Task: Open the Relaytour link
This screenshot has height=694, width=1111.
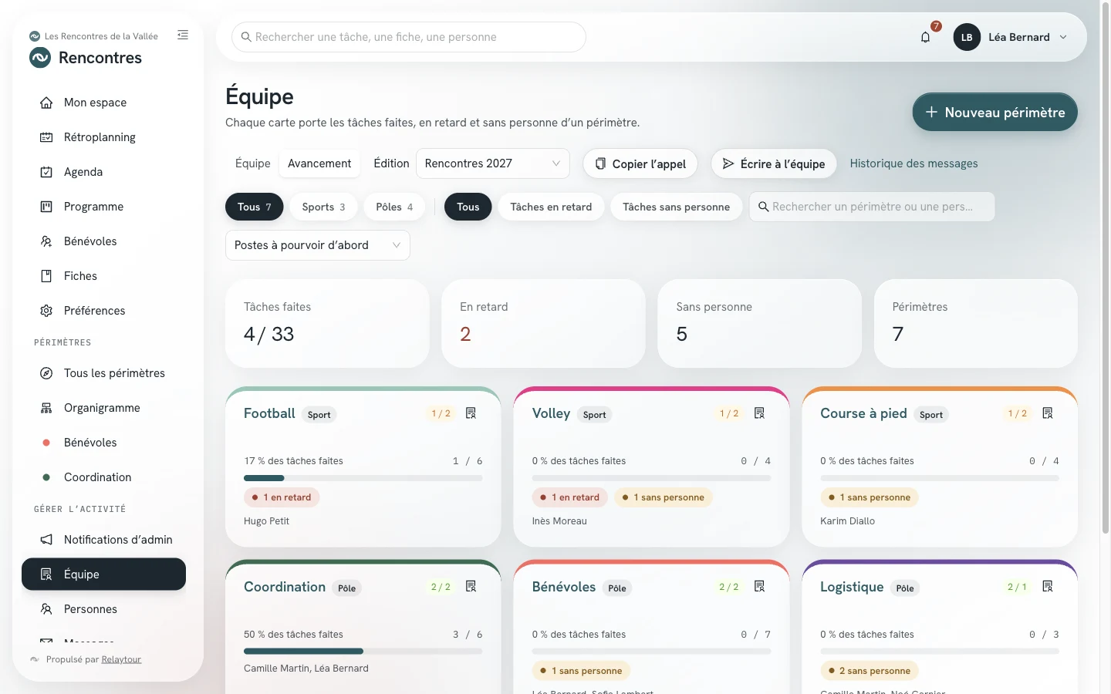Action: click(121, 659)
